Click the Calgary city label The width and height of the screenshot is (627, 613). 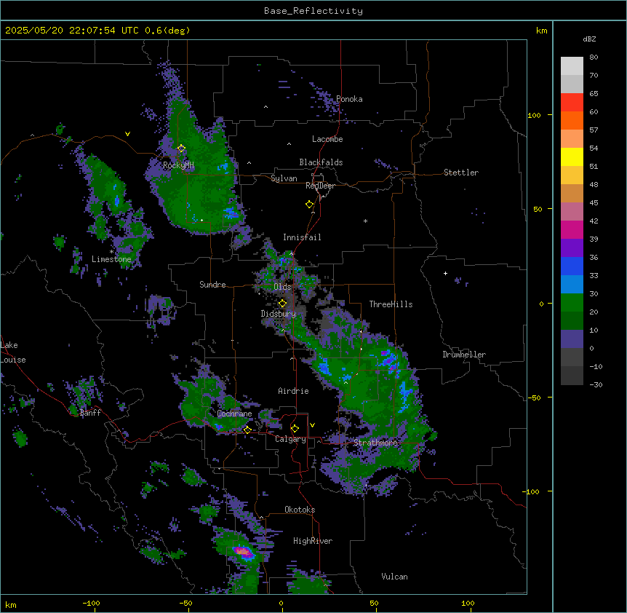coord(290,439)
